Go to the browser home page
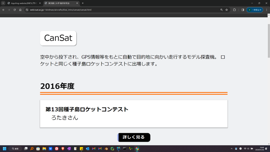270x152 pixels. pyautogui.click(x=20, y=10)
